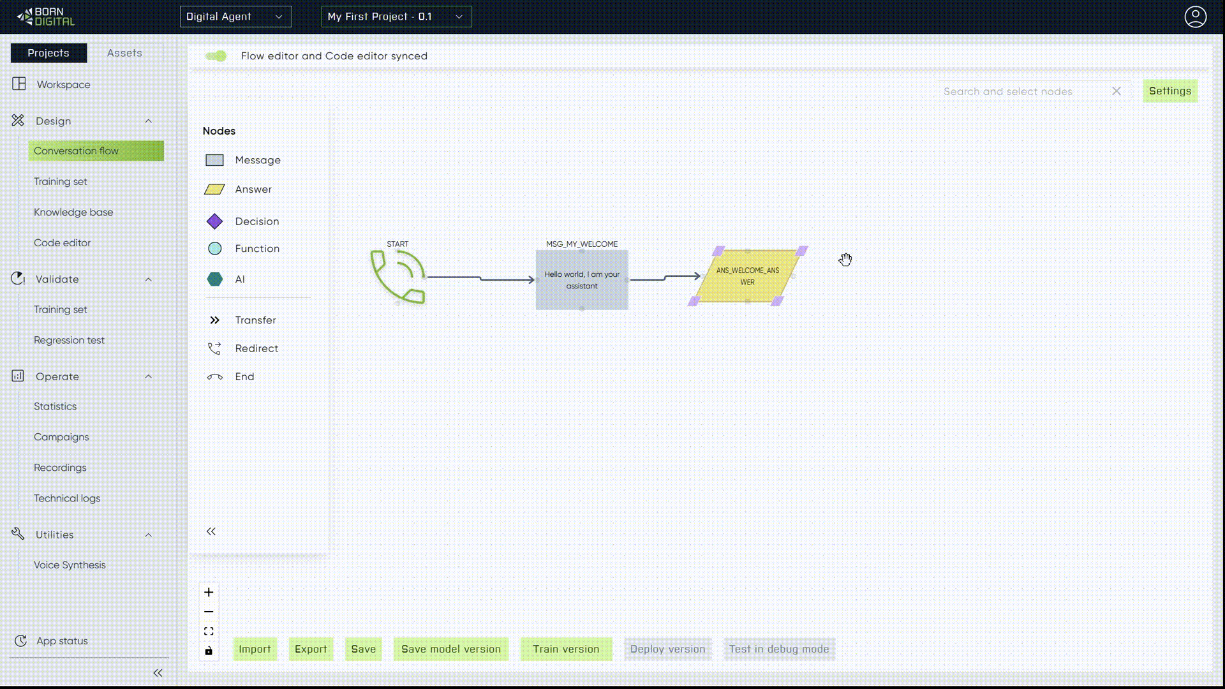Screen dimensions: 1225x689
Task: Toggle the canvas lock icon
Action: pyautogui.click(x=209, y=651)
